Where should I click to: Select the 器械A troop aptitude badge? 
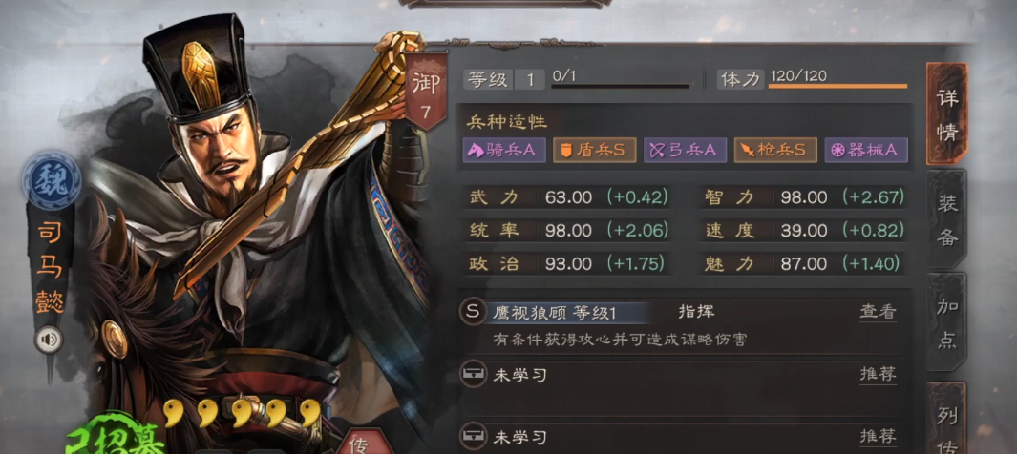[x=866, y=151]
